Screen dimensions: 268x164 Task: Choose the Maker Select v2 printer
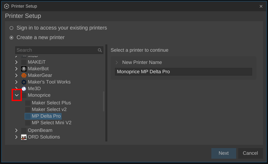(49, 109)
